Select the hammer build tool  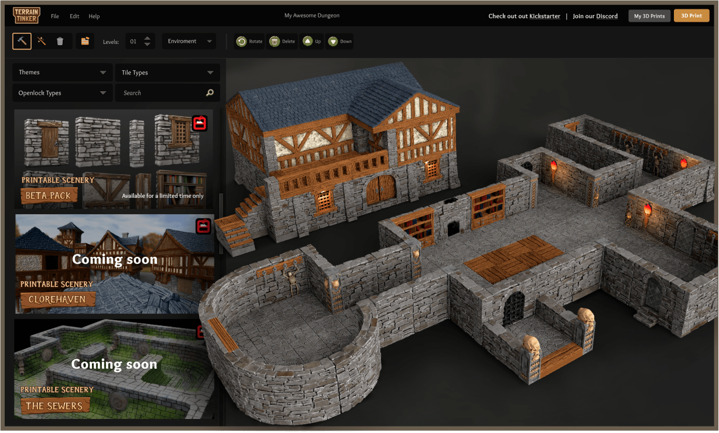coord(22,41)
